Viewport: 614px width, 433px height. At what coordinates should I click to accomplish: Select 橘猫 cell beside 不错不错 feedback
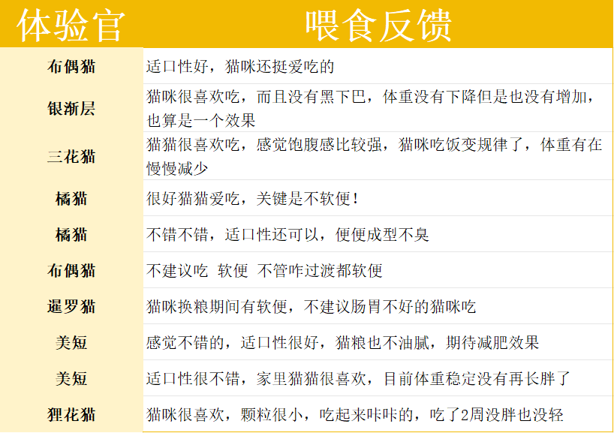tap(71, 234)
